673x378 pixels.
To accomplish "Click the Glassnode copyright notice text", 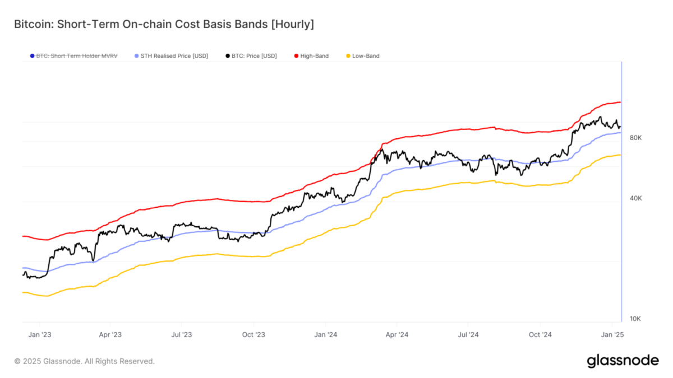I will click(84, 361).
